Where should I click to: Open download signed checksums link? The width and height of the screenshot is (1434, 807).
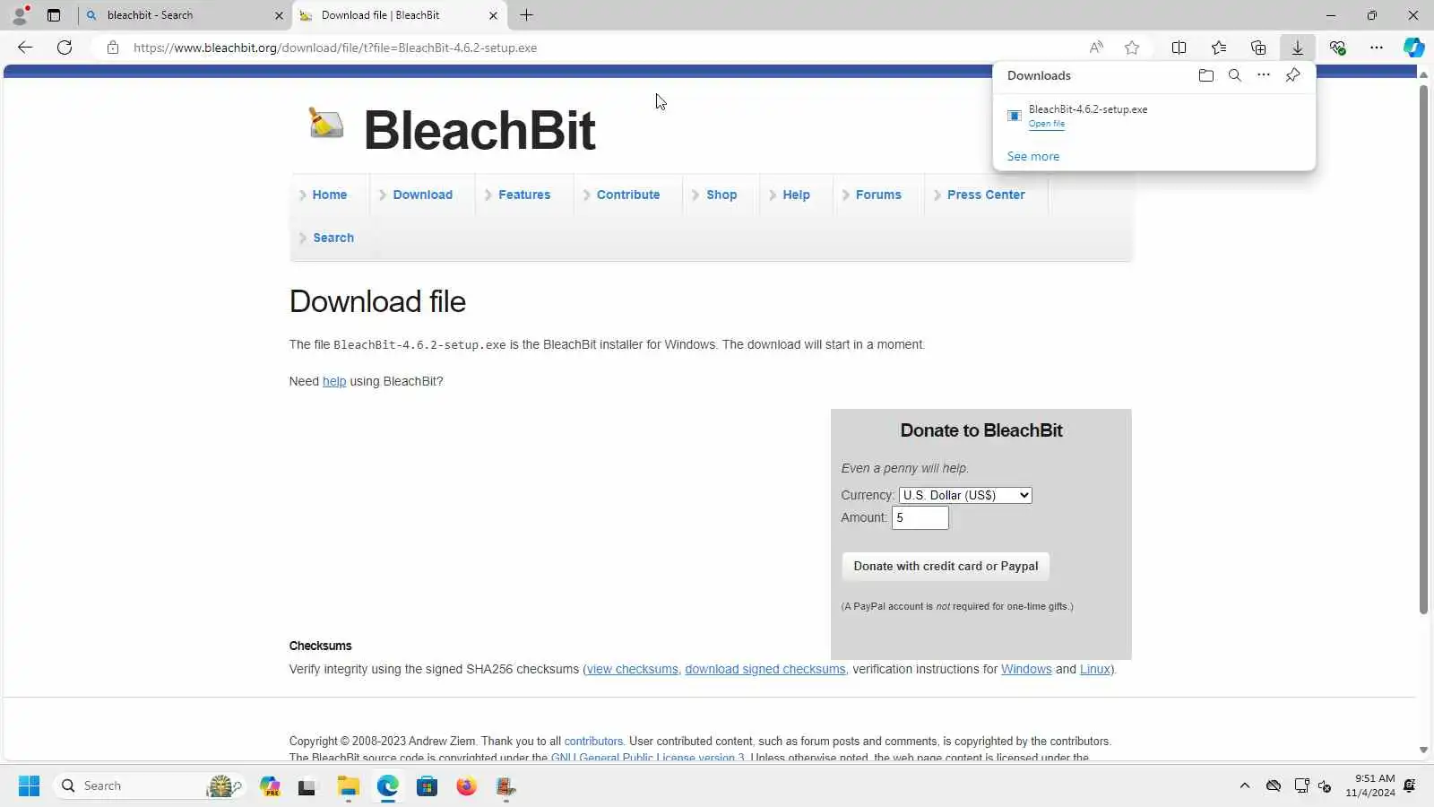pyautogui.click(x=765, y=669)
